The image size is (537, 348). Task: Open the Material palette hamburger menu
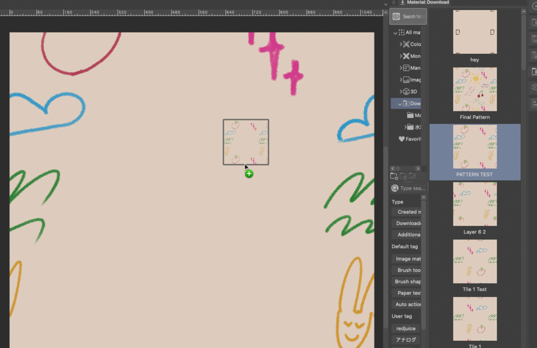393,2
